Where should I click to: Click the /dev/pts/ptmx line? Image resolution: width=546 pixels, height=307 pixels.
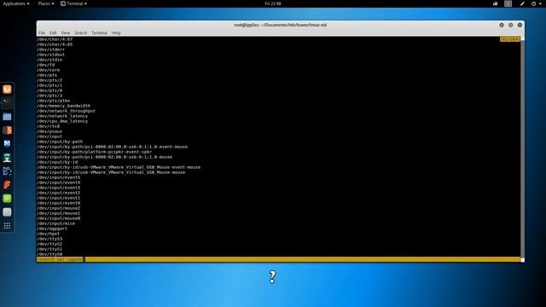(53, 101)
